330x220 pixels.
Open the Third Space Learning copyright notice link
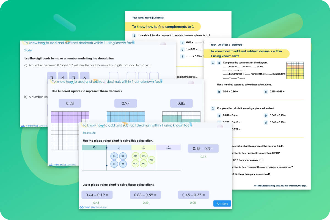click(280, 186)
